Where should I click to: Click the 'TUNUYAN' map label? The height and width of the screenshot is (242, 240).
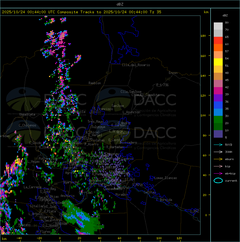(x=61, y=224)
